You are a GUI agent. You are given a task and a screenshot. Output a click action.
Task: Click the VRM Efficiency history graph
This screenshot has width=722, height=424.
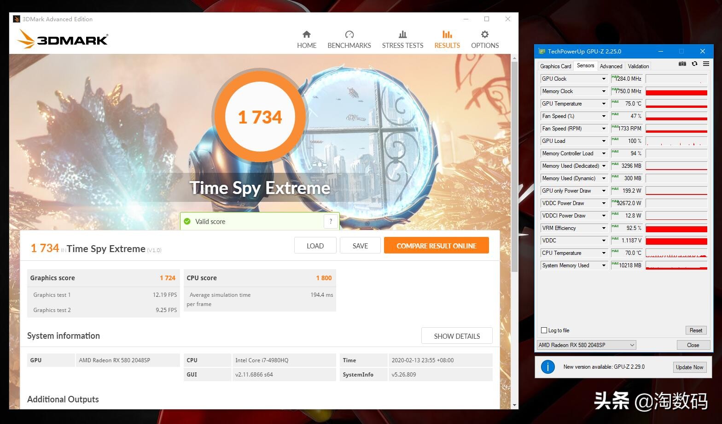[x=676, y=228]
